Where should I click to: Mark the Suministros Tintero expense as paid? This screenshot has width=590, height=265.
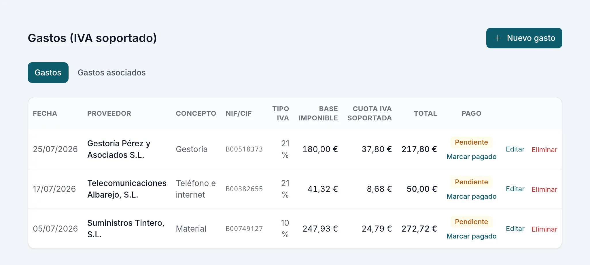click(471, 236)
